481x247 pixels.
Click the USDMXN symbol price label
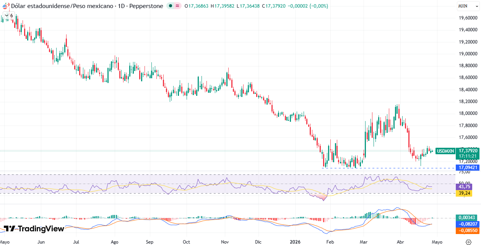(x=445, y=151)
